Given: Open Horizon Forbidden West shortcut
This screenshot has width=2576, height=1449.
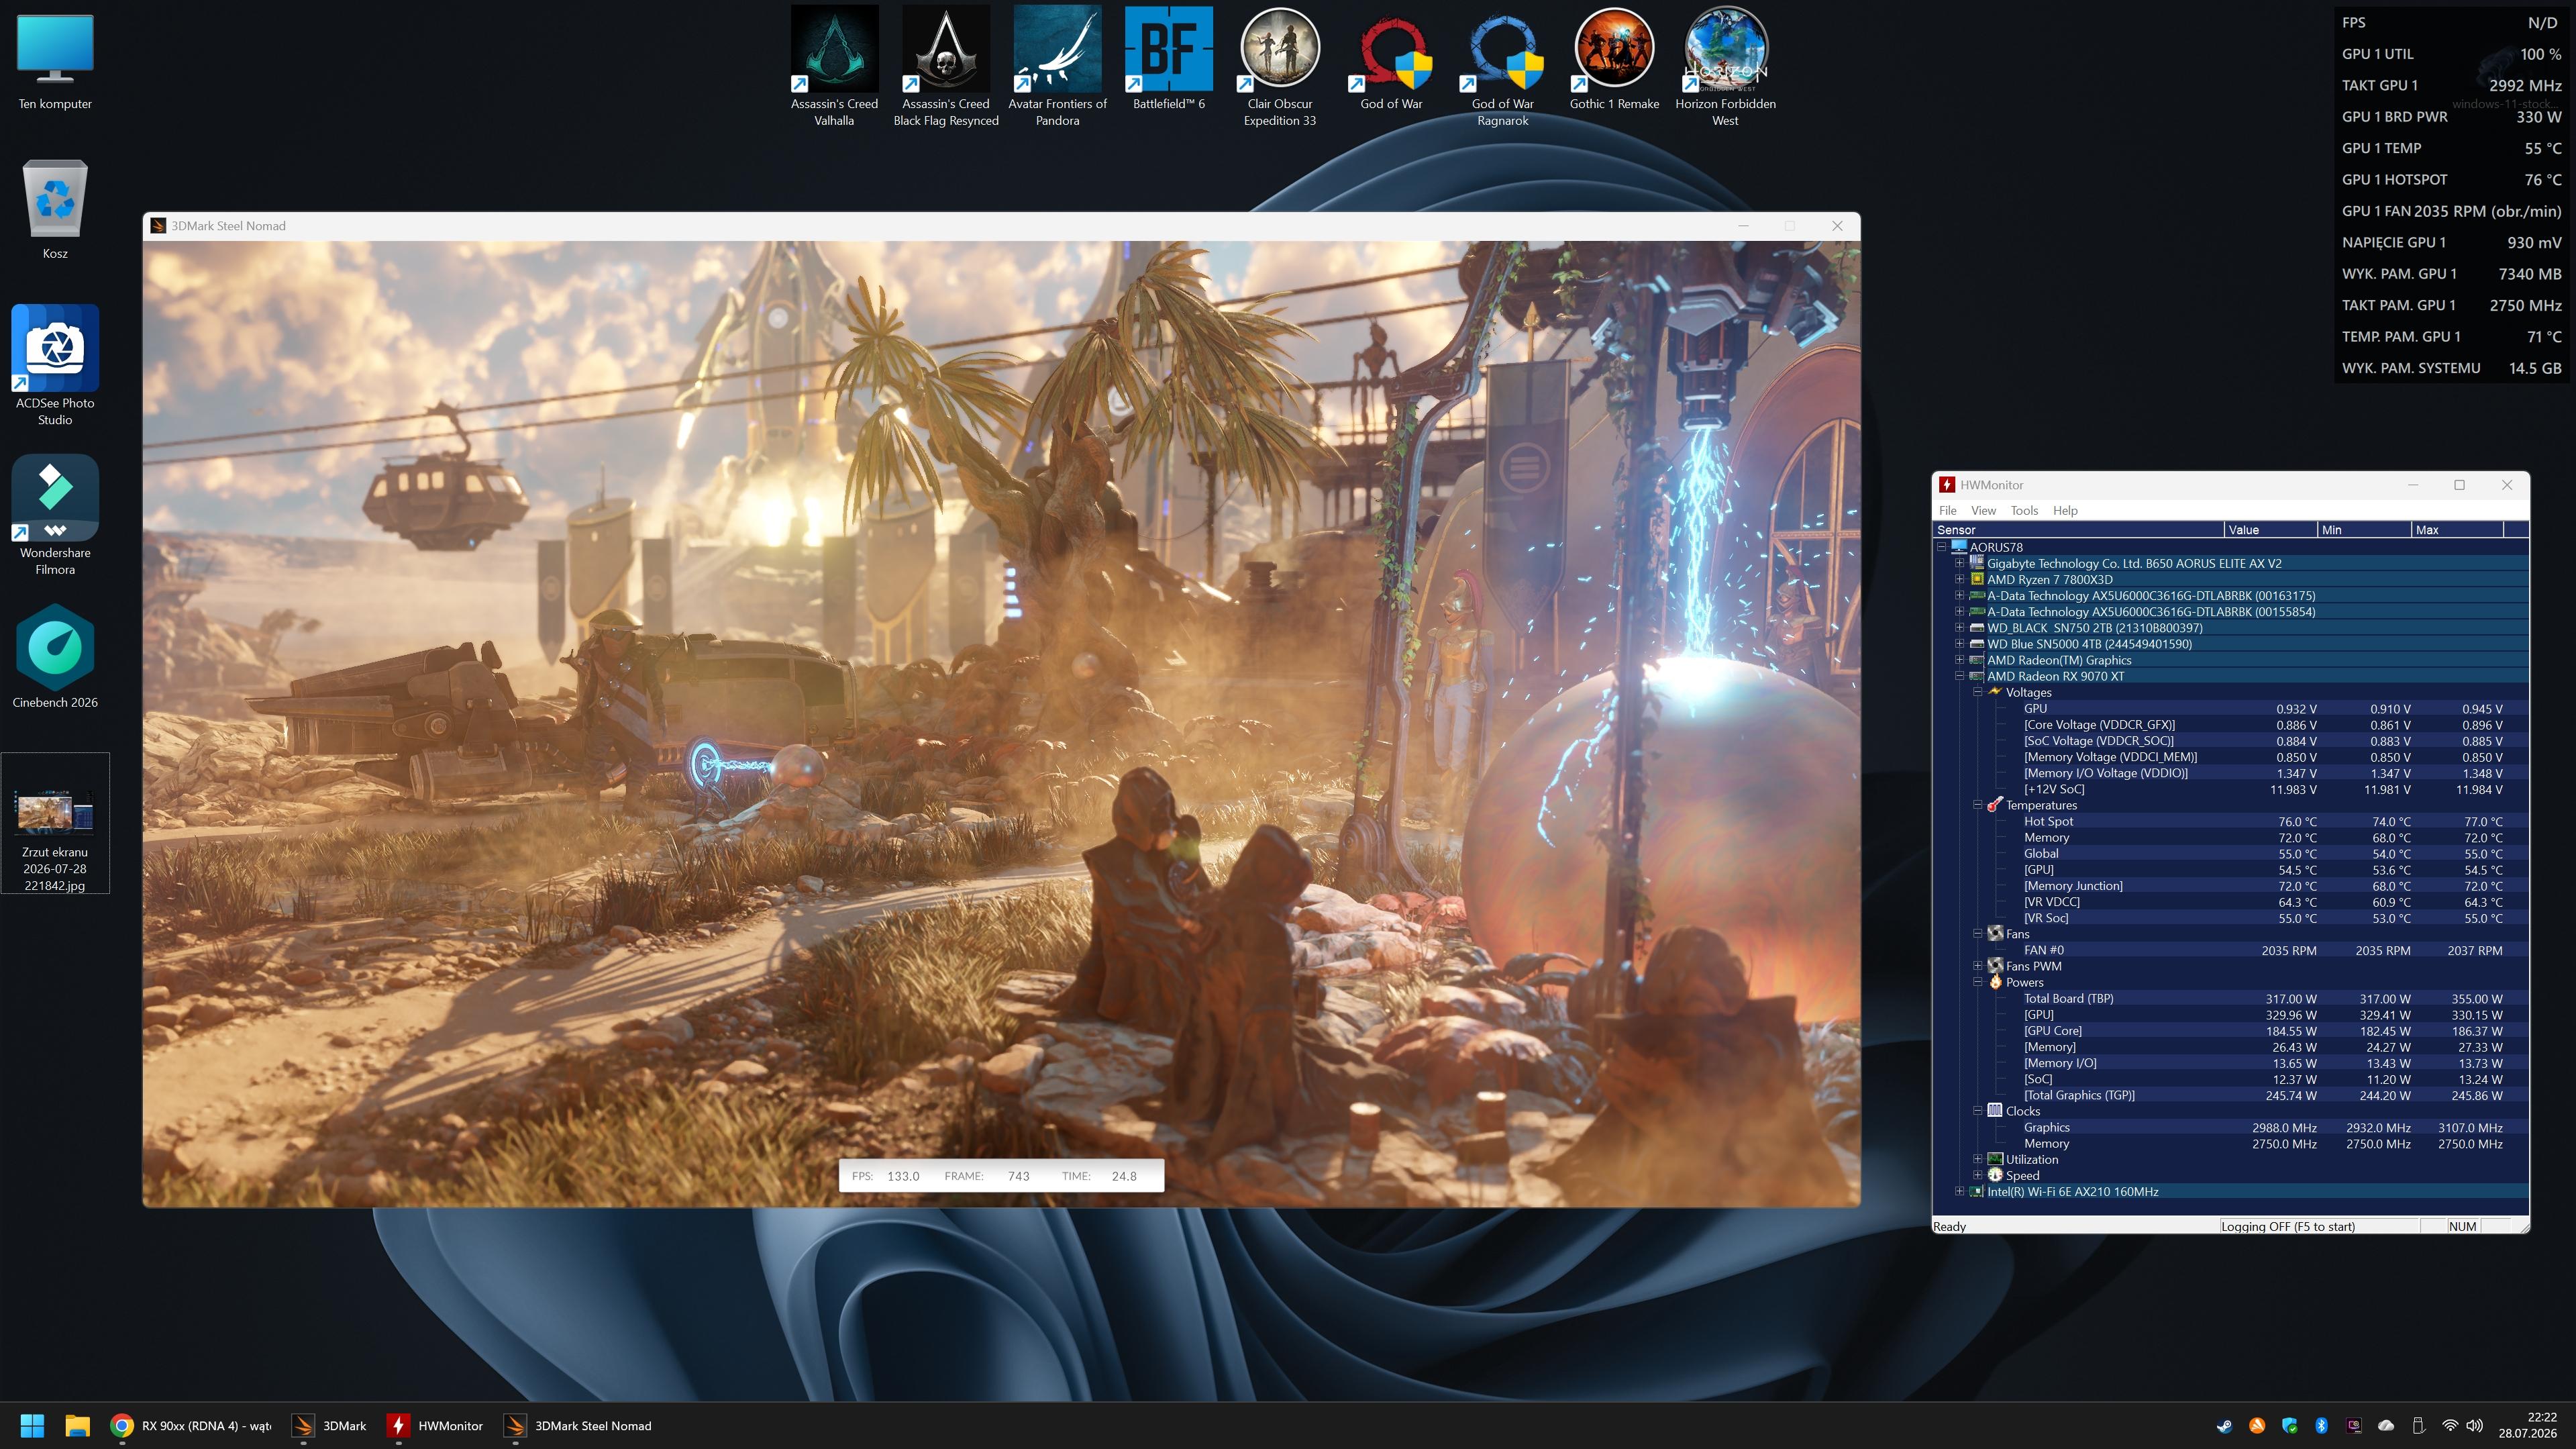Looking at the screenshot, I should tap(1725, 66).
